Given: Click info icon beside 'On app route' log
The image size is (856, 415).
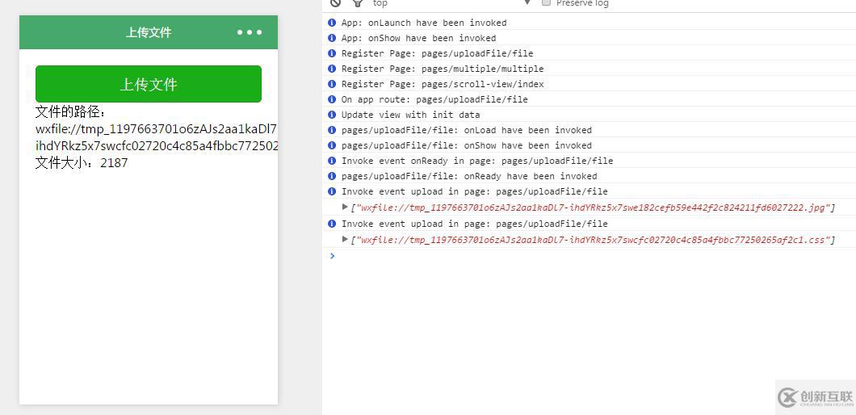Looking at the screenshot, I should click(x=332, y=99).
